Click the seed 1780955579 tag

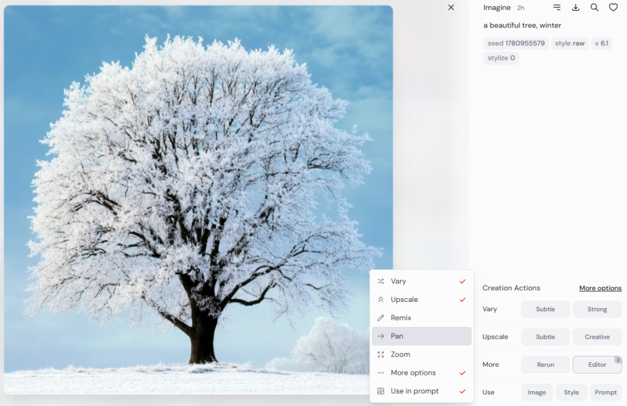516,43
